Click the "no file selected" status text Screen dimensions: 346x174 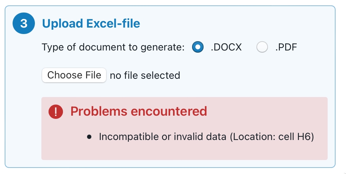coord(145,75)
